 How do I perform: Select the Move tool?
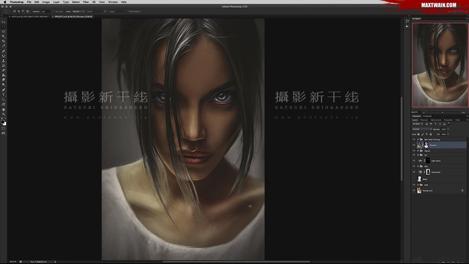4,22
